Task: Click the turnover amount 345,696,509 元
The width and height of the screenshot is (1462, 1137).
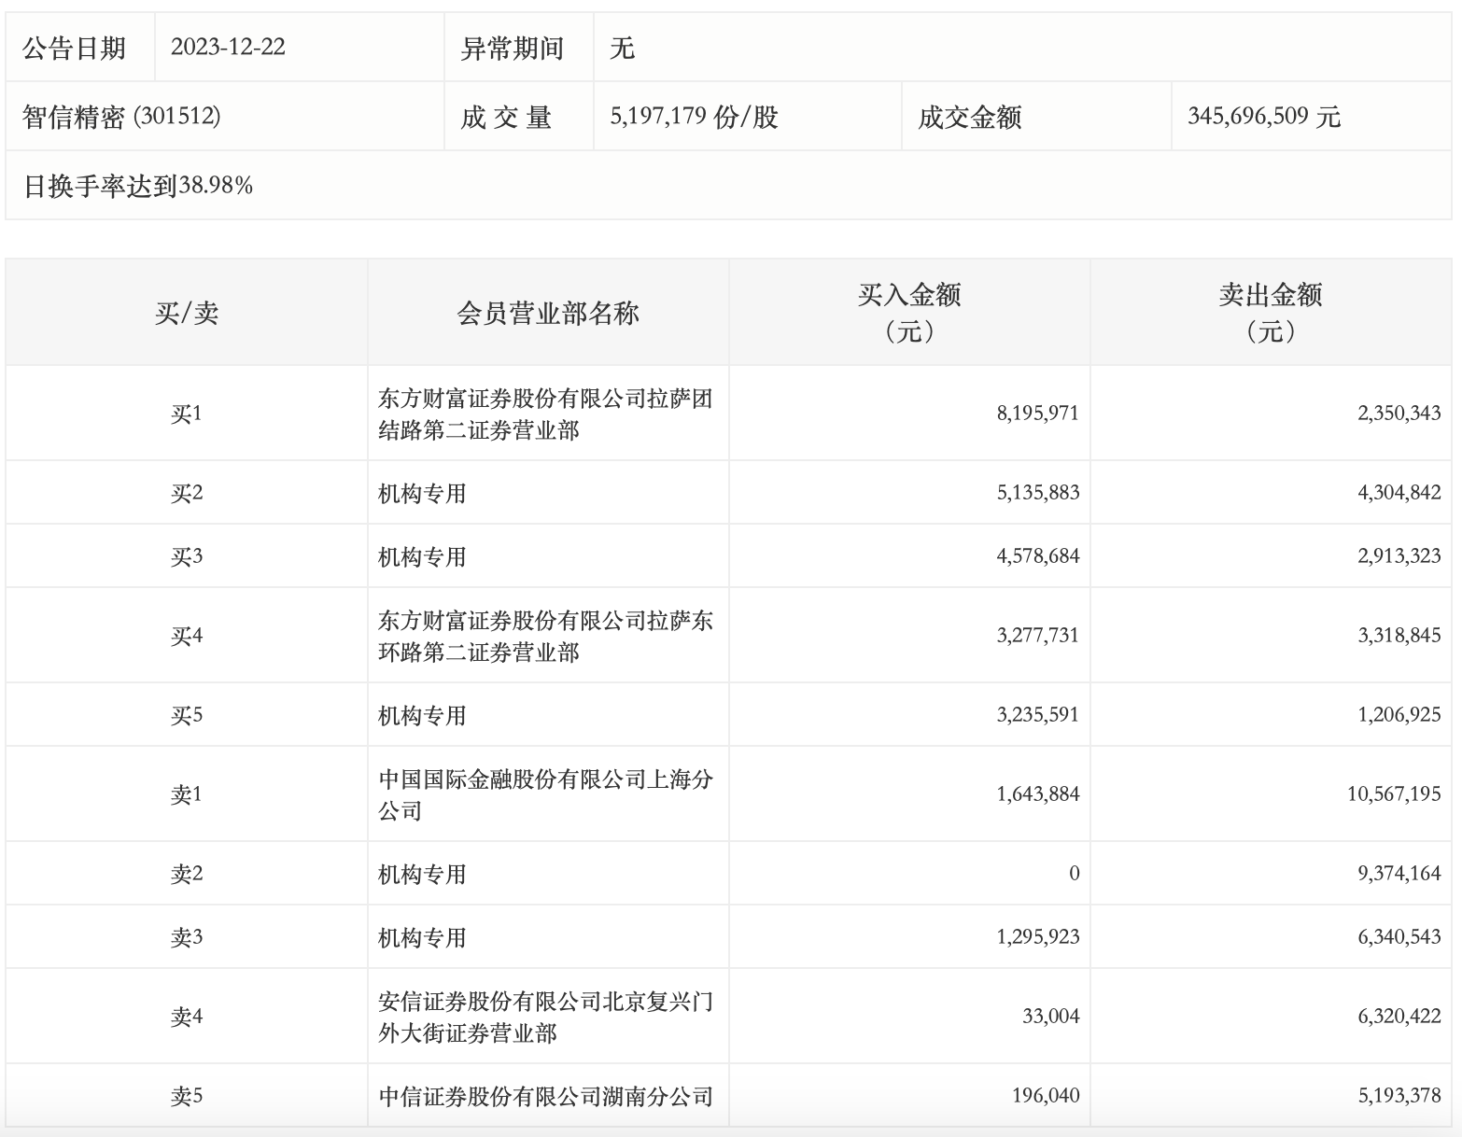Action: point(1264,117)
